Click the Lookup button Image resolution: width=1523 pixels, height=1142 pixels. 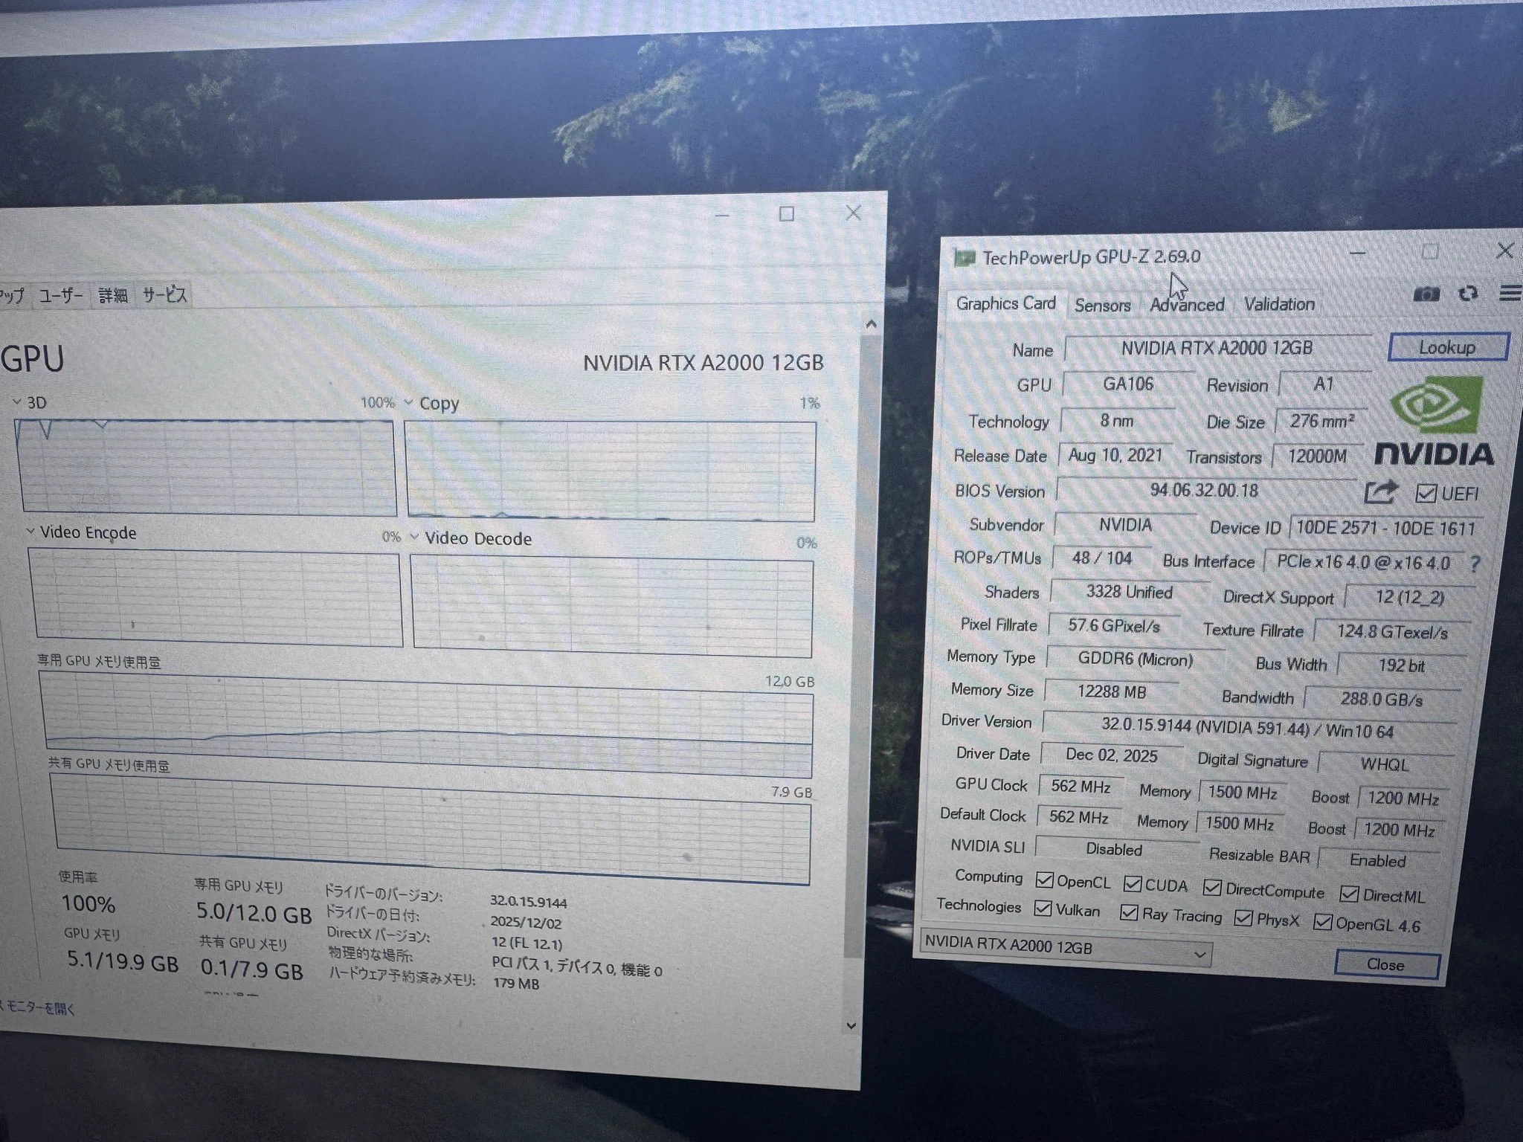[x=1448, y=347]
